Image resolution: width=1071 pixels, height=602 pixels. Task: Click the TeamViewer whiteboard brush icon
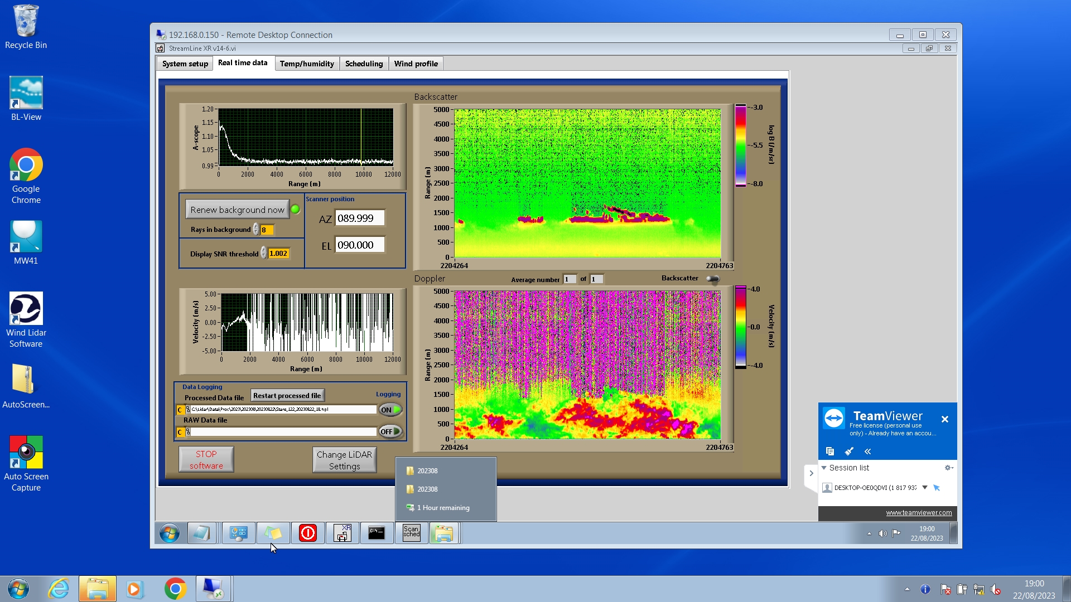pos(849,451)
